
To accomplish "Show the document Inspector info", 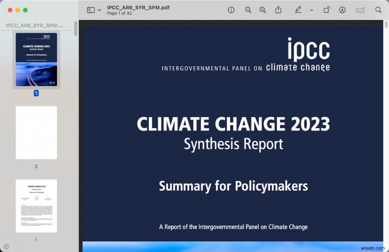I will (x=231, y=10).
